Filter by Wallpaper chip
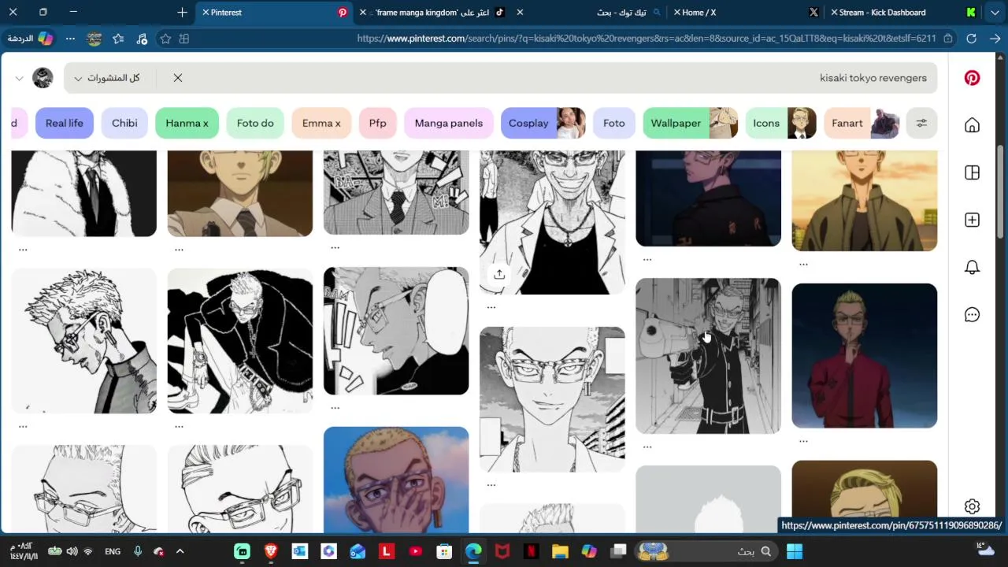Image resolution: width=1008 pixels, height=567 pixels. coord(691,123)
